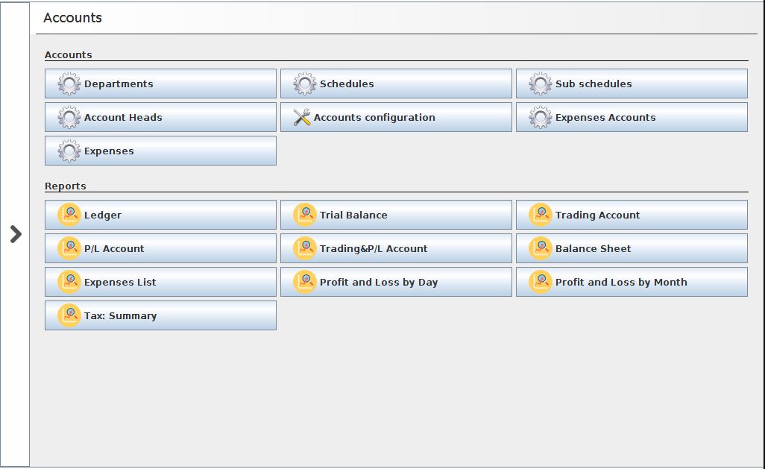Click the gear icon beside Schedules

click(x=305, y=84)
